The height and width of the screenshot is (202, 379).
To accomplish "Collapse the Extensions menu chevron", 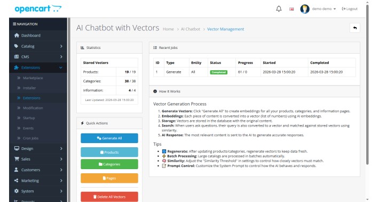I will click(61, 68).
